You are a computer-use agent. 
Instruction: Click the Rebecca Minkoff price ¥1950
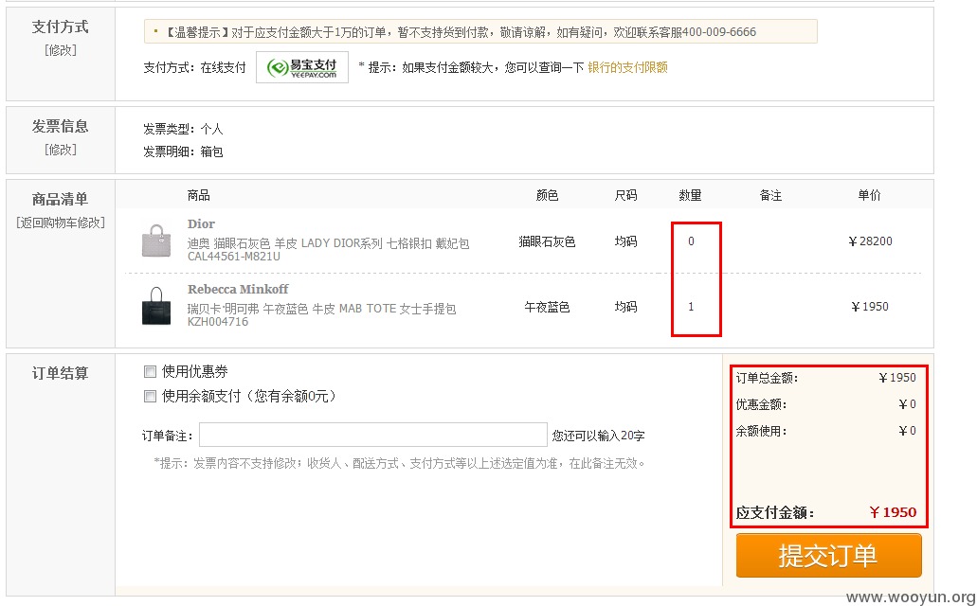(x=870, y=307)
